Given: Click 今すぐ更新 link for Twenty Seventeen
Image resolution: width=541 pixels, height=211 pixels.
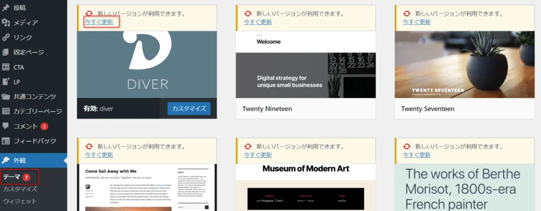Looking at the screenshot, I should pos(417,22).
